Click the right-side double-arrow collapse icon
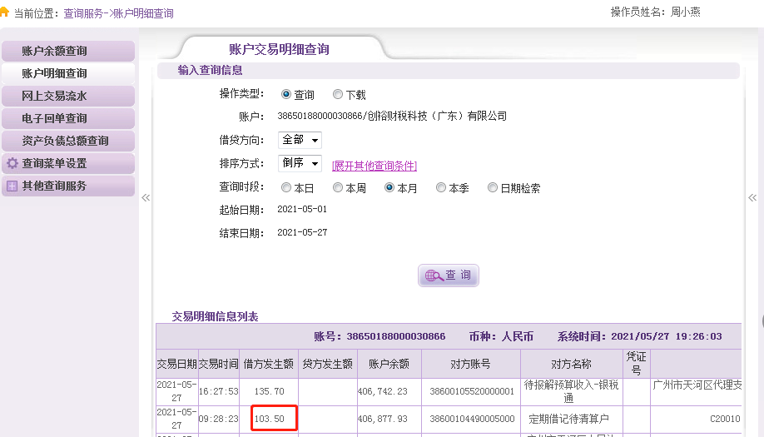Image resolution: width=764 pixels, height=437 pixels. point(752,198)
